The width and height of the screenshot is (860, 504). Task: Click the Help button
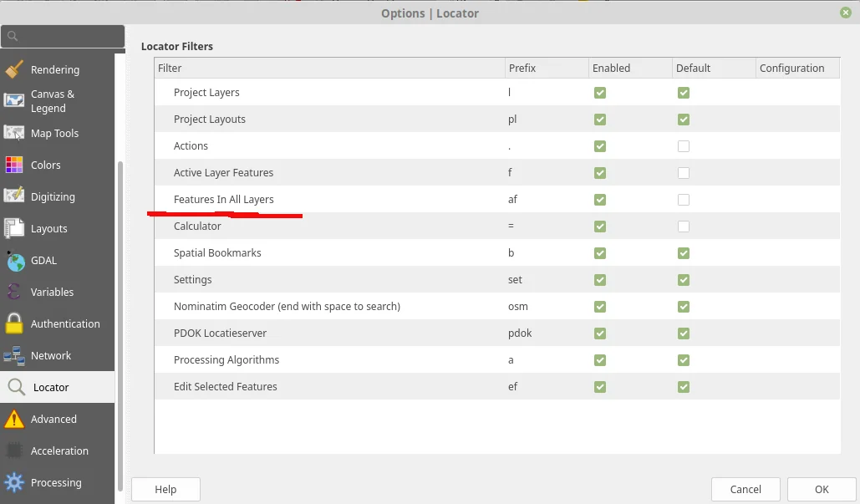pos(165,489)
